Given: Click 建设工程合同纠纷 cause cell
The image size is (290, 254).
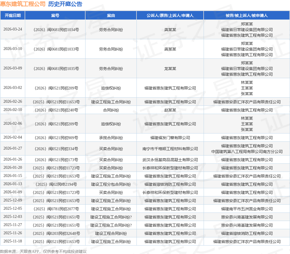Looking at the screenshot, I should pos(111,234).
